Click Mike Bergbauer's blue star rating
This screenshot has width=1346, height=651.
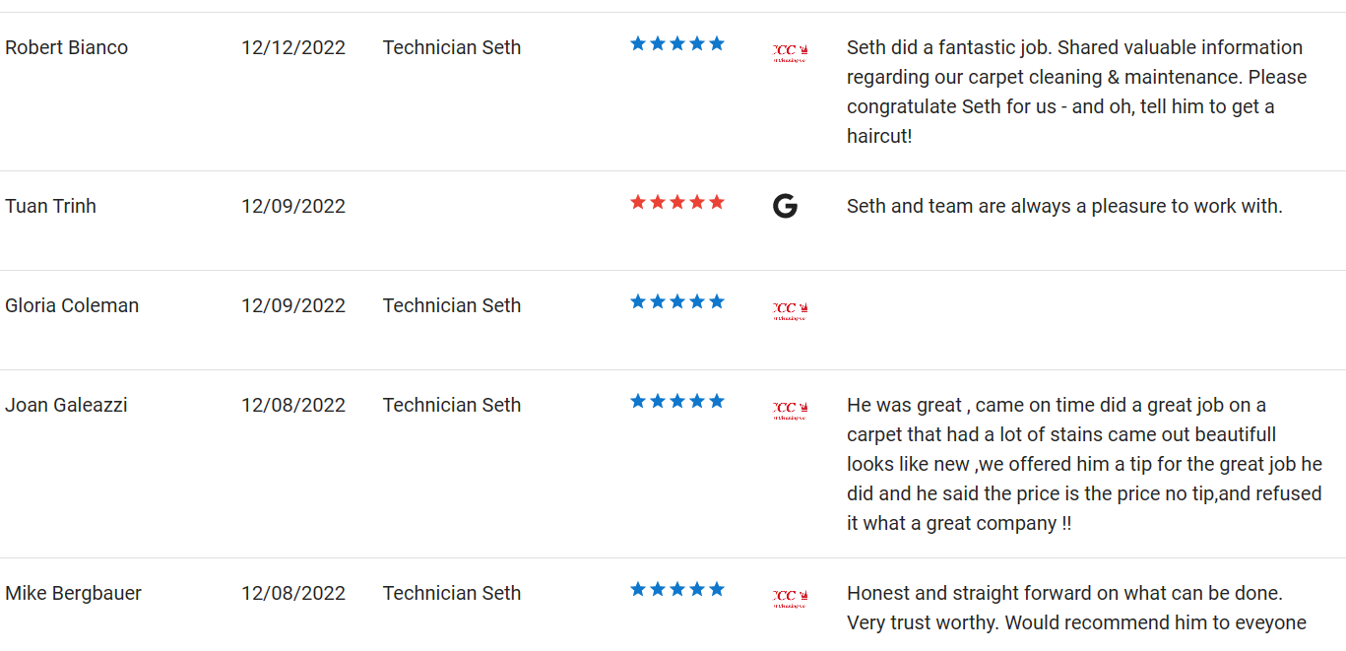tap(677, 589)
